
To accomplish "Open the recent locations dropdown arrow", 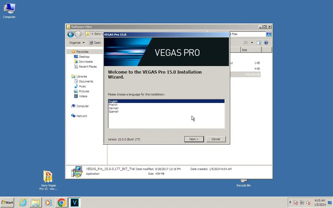I will (83, 34).
